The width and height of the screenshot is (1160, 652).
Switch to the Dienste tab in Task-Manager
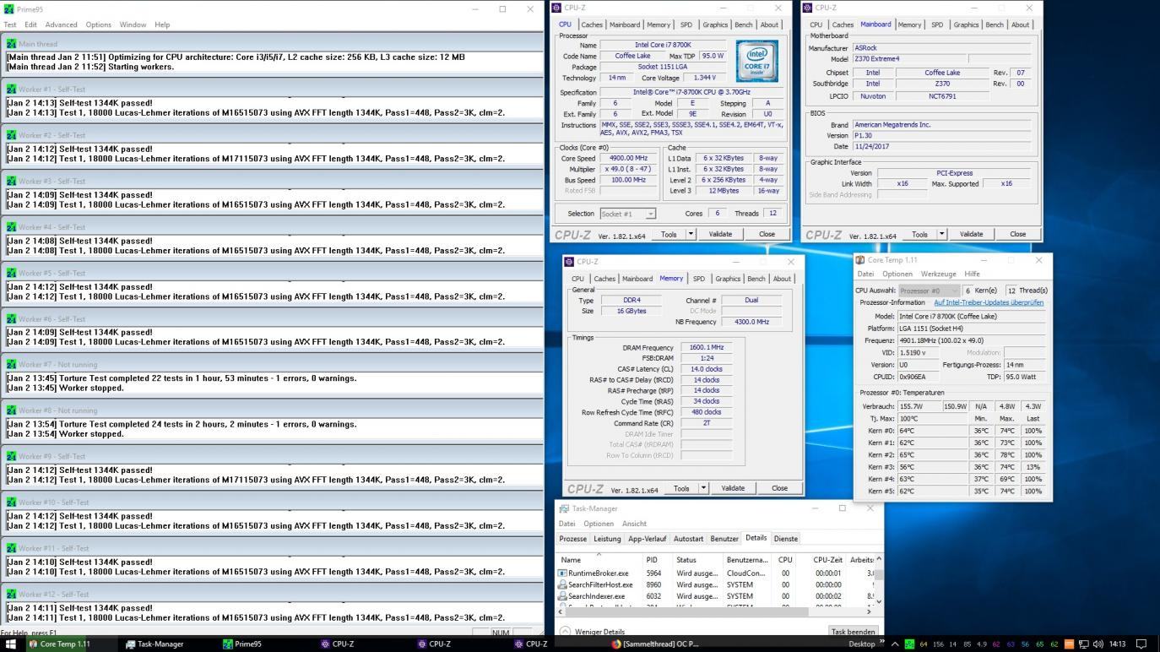coord(786,539)
